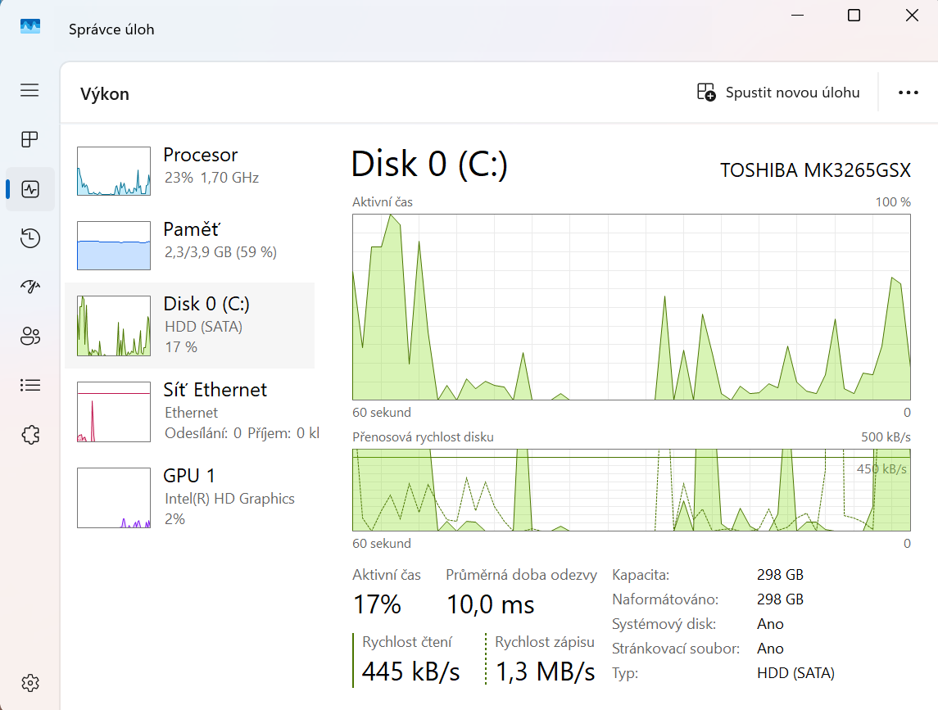938x710 pixels.
Task: Select the Performance pulse icon
Action: click(29, 188)
